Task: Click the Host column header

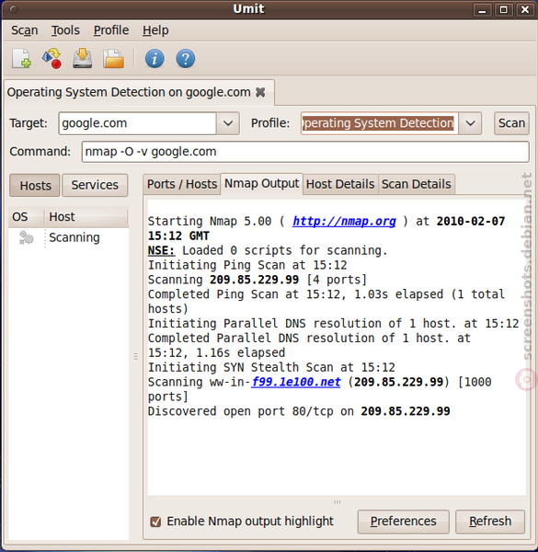Action: (x=86, y=217)
